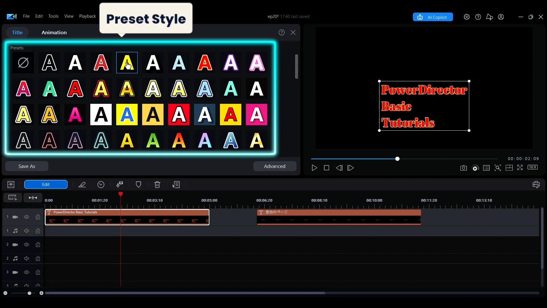Click the add track button

(x=13, y=197)
